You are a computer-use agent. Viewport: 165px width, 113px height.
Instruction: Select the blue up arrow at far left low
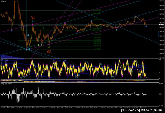[x=12, y=30]
